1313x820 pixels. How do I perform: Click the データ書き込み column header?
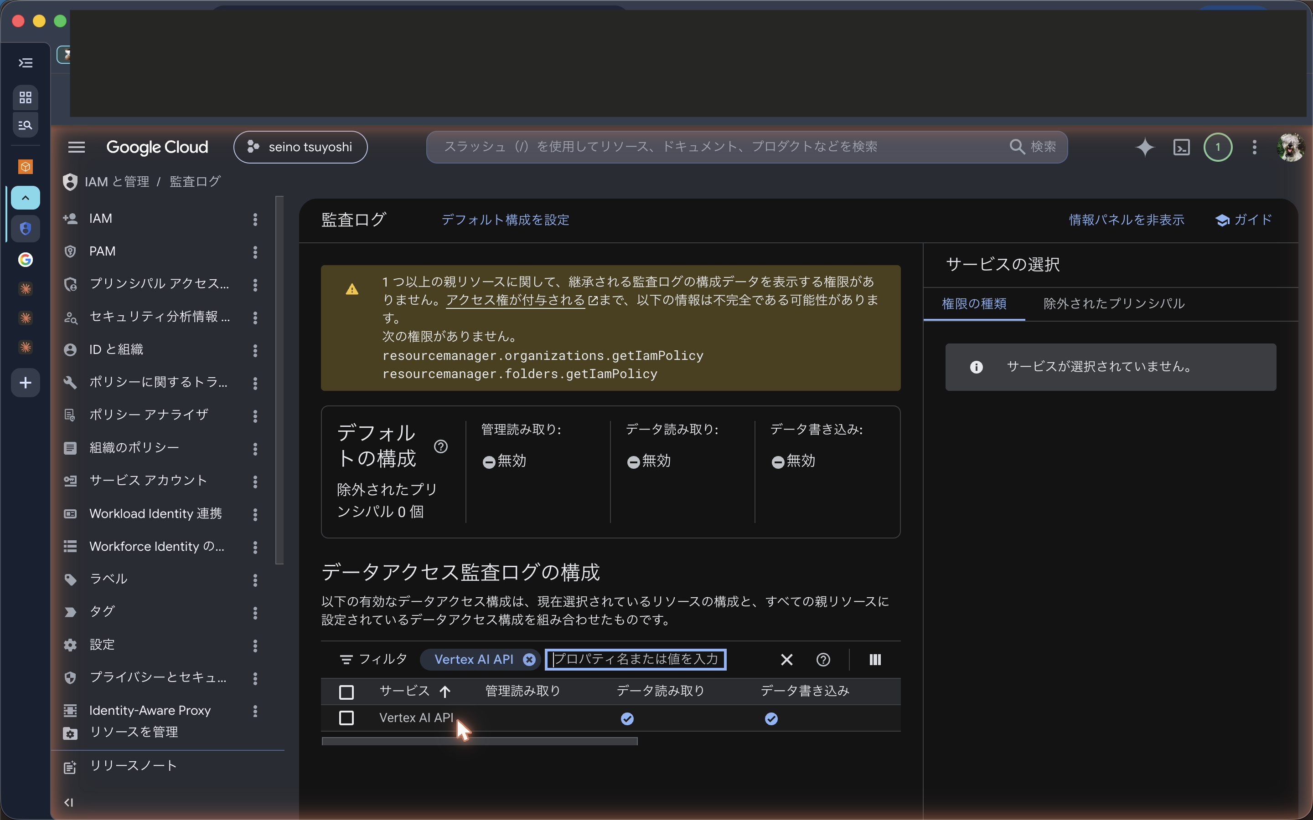click(x=805, y=691)
